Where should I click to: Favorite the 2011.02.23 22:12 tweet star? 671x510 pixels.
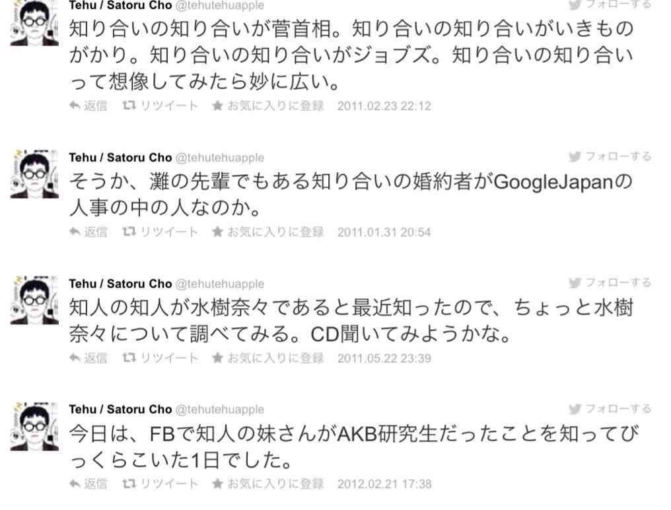pos(268,106)
